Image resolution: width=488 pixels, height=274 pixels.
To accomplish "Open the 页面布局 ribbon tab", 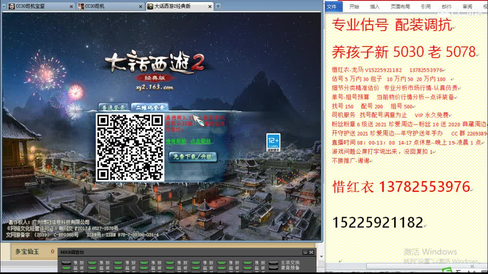I will [x=400, y=7].
